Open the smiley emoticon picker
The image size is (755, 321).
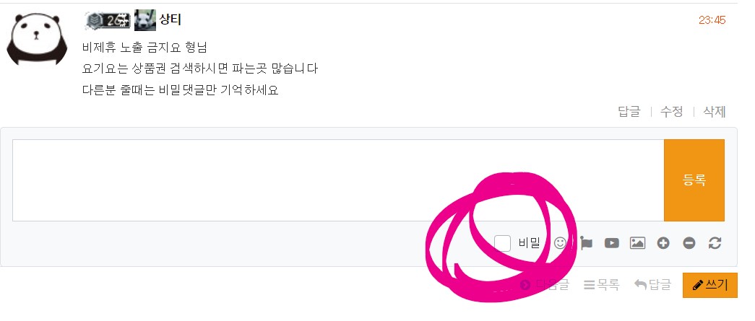click(x=560, y=243)
